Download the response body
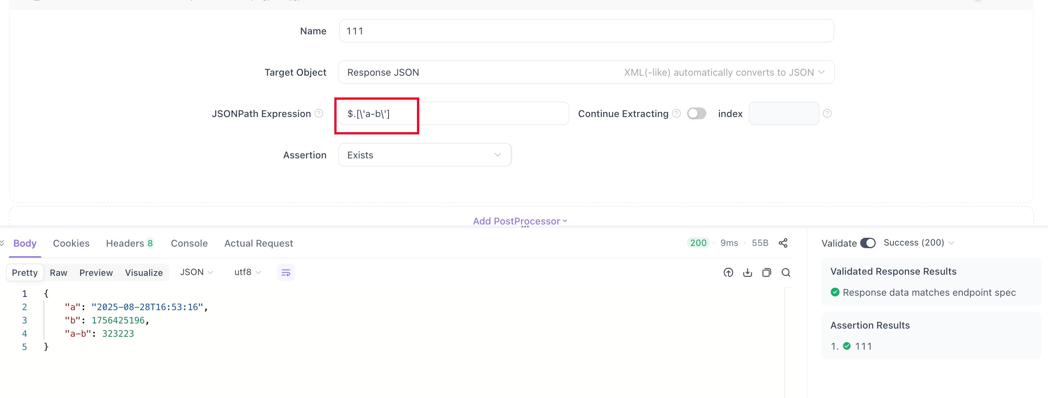1048x398 pixels. click(747, 273)
